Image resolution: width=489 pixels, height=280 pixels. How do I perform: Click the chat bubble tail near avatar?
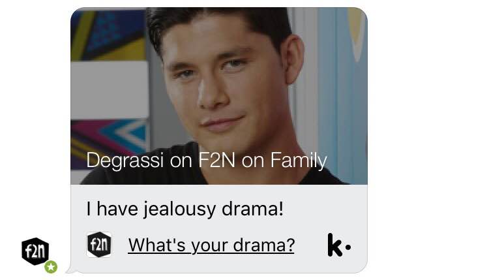(x=70, y=271)
